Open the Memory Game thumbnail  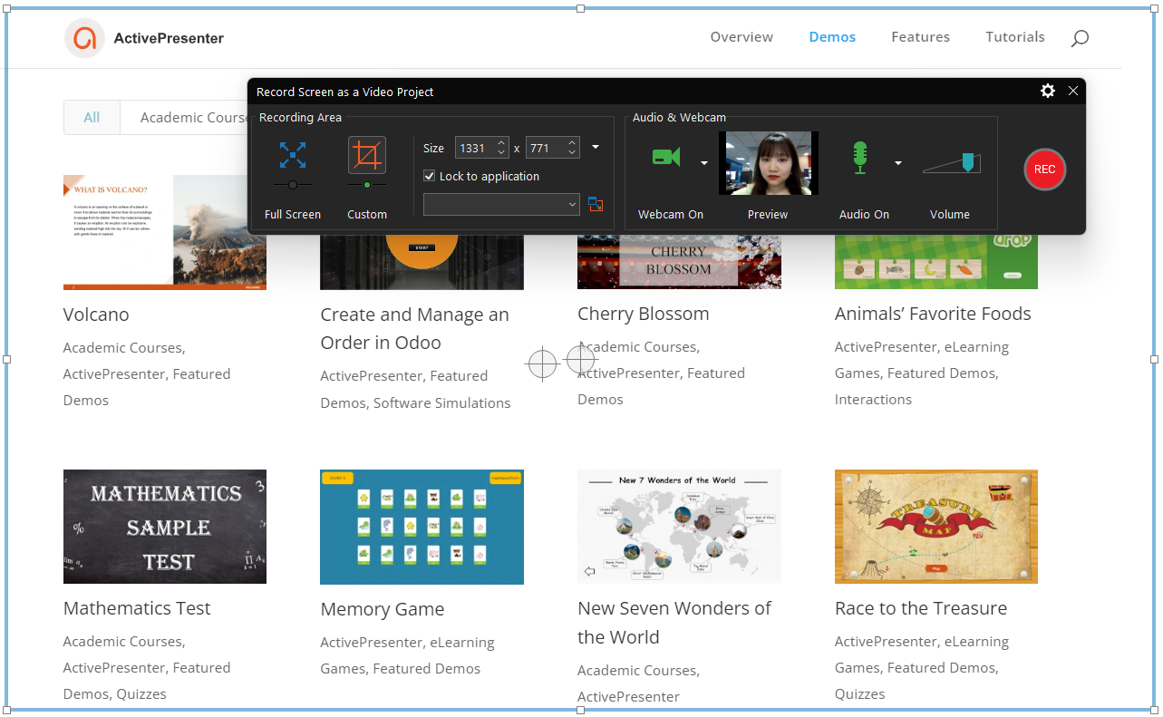[422, 527]
